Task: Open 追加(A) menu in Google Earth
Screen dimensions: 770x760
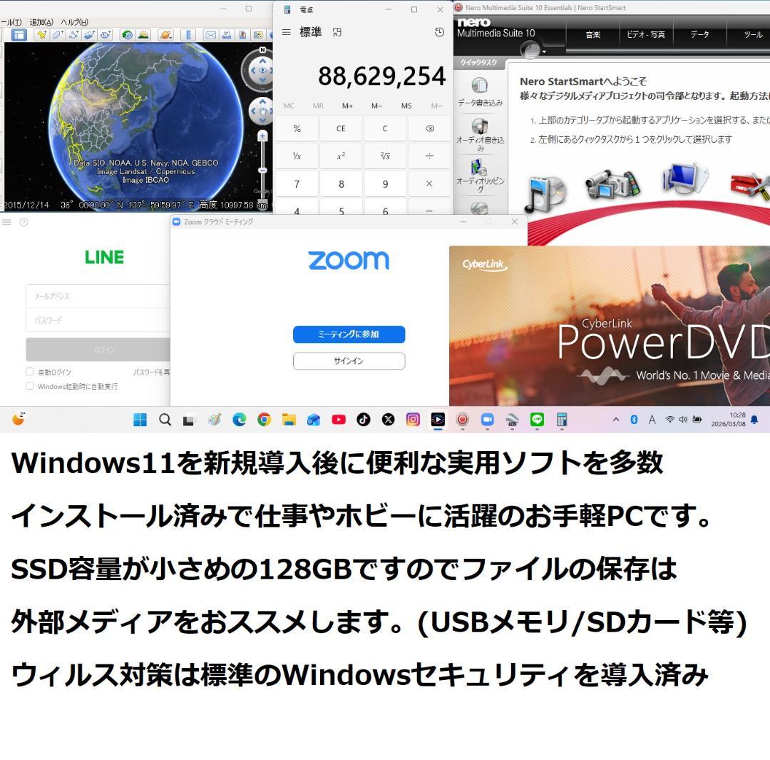Action: [x=41, y=22]
